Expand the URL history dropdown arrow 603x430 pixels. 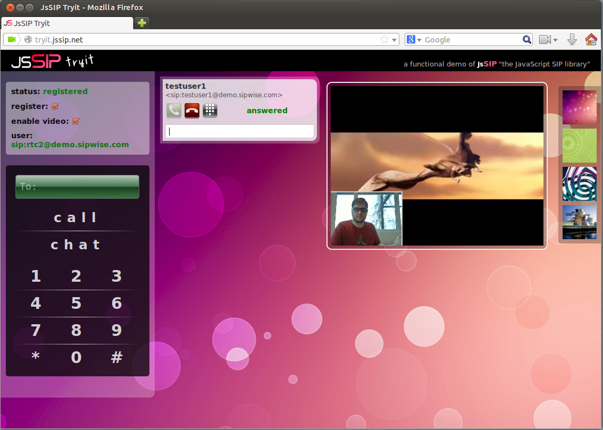[x=394, y=40]
